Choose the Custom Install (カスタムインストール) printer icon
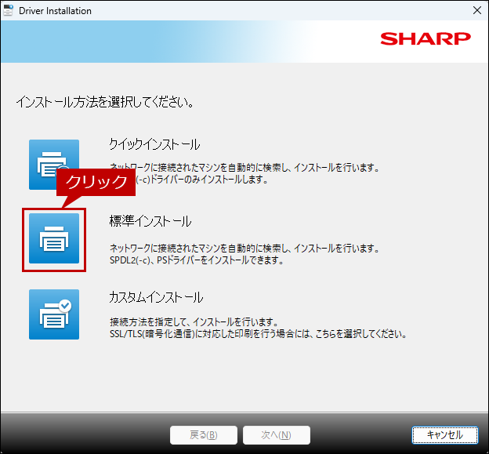The image size is (489, 454). coord(54,314)
